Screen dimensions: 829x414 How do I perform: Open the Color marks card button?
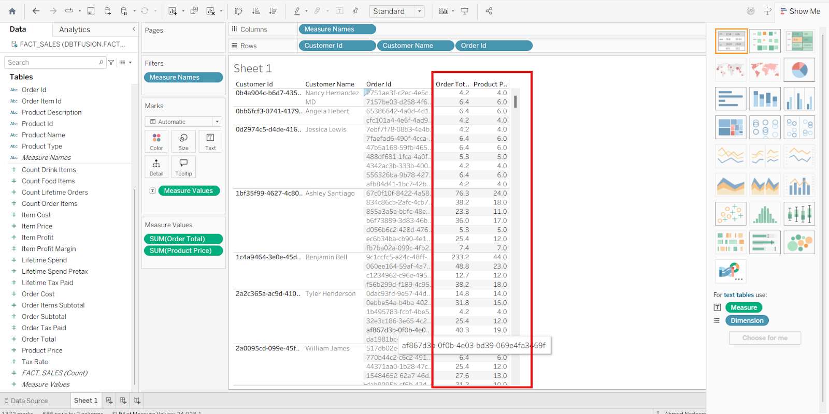click(x=156, y=141)
